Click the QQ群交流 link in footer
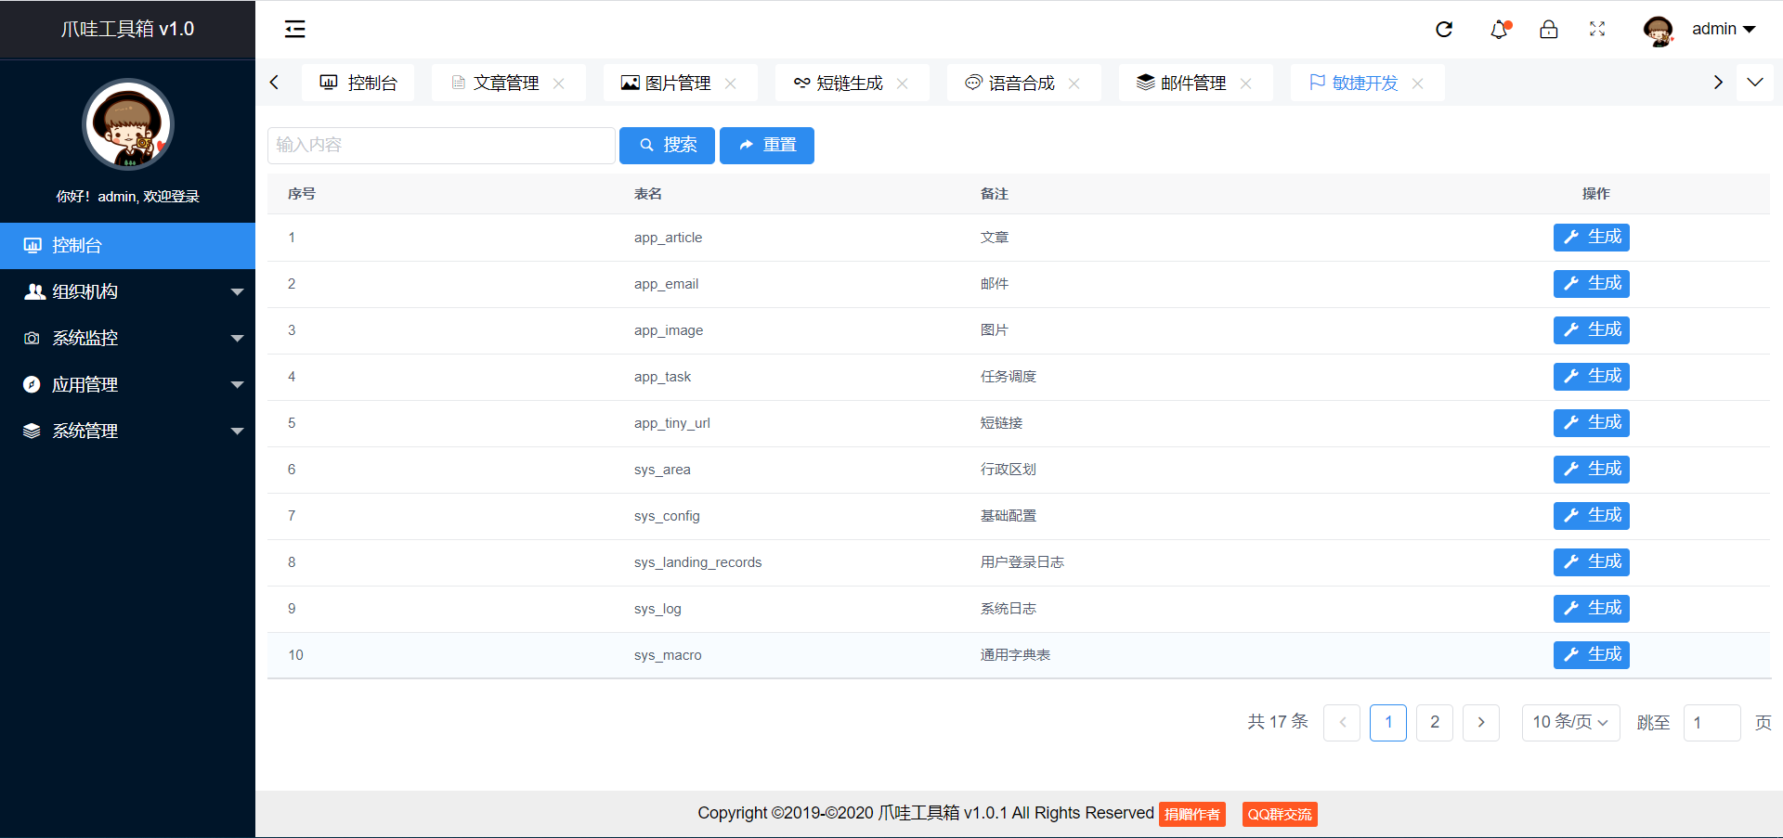The image size is (1783, 838). [1280, 815]
